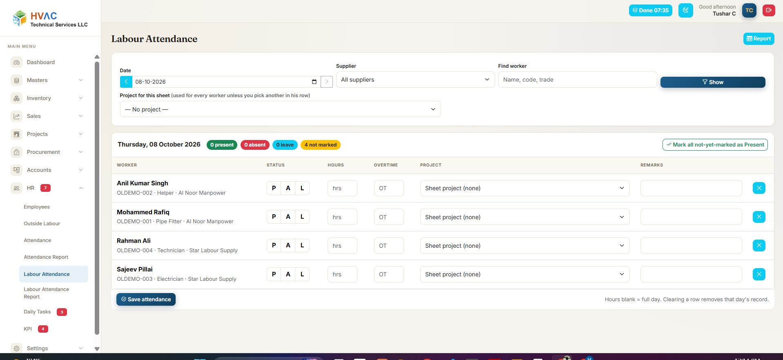Click the Accounts icon in sidebar

tap(17, 170)
